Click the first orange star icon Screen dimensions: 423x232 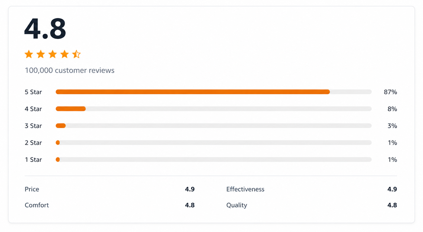tap(29, 54)
